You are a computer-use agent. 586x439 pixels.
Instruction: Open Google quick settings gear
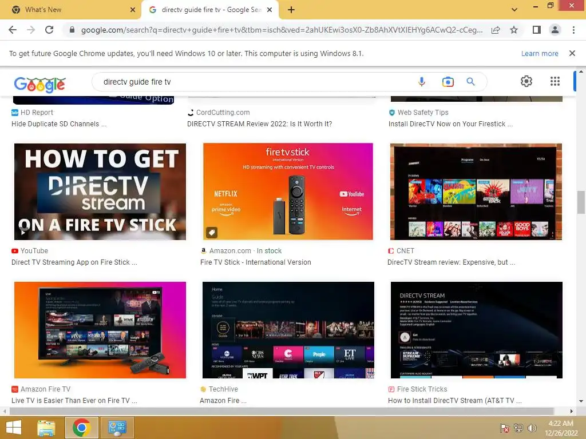526,81
